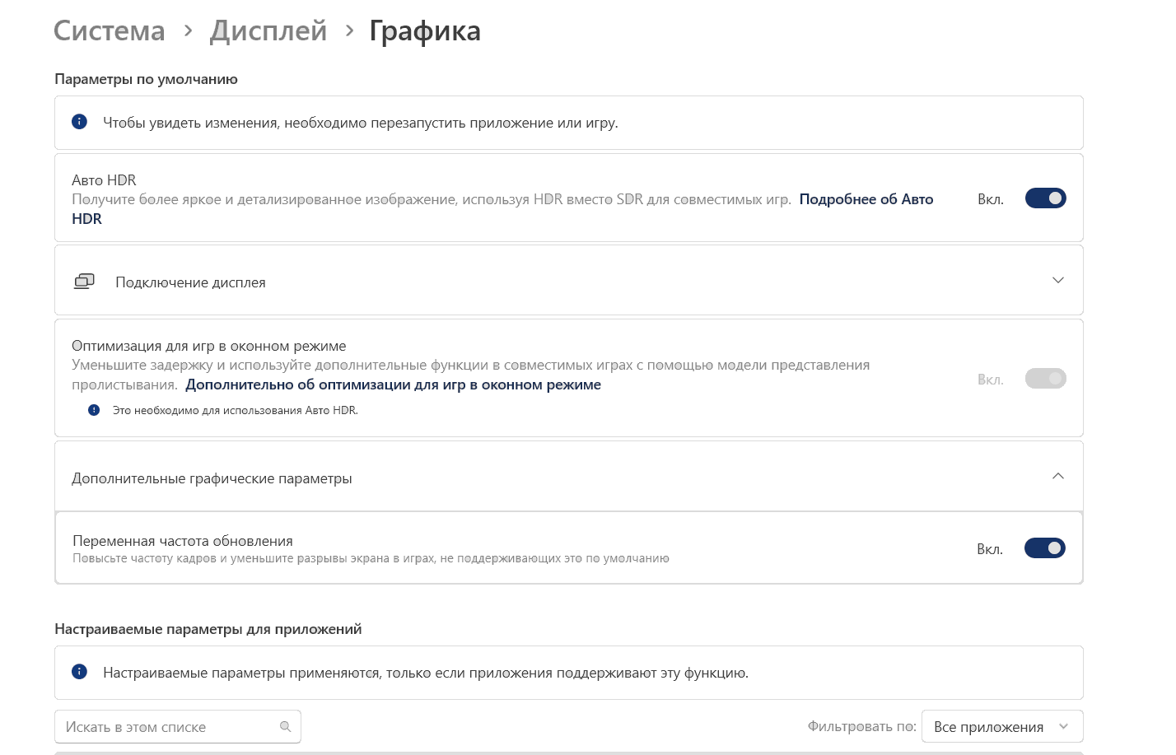The width and height of the screenshot is (1176, 755).
Task: Click the Графика breadcrumb title
Action: point(425,30)
